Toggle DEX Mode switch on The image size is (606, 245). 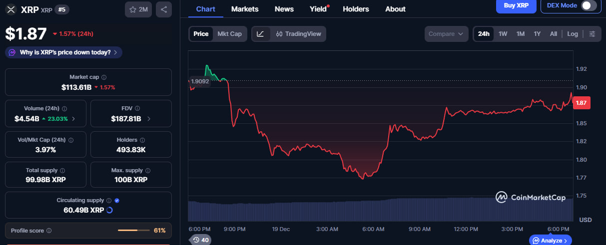pos(589,5)
